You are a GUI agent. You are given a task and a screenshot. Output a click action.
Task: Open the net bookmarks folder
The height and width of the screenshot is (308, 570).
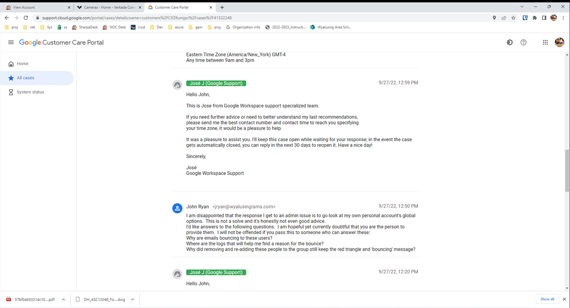[29, 27]
